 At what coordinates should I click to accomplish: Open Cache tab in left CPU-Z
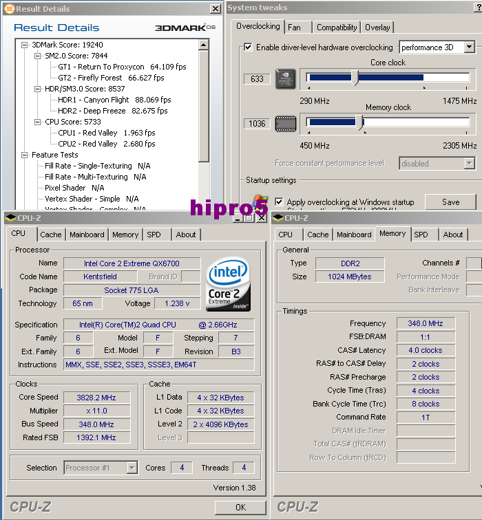point(51,235)
